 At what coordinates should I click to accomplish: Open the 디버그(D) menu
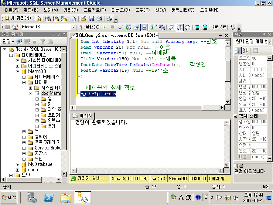(x=121, y=10)
